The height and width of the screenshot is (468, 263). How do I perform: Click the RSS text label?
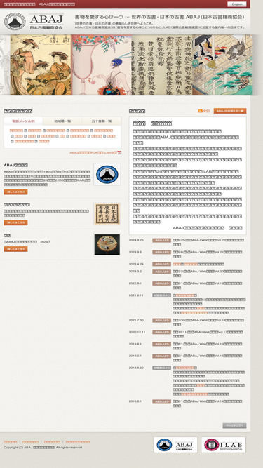pos(207,111)
